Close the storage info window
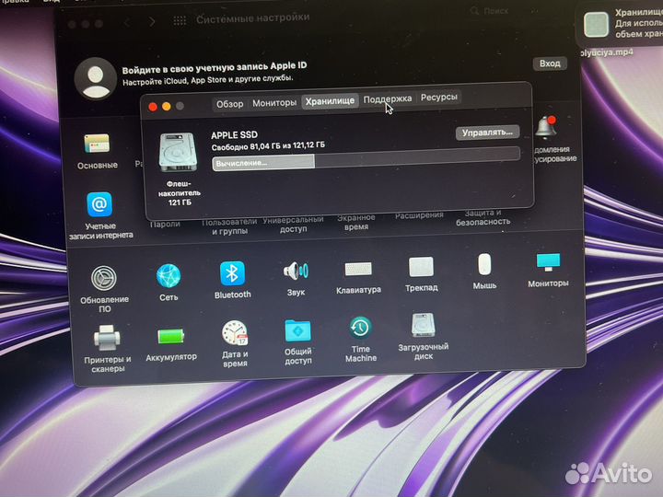Screen dimensions: 663x497 point(153,108)
